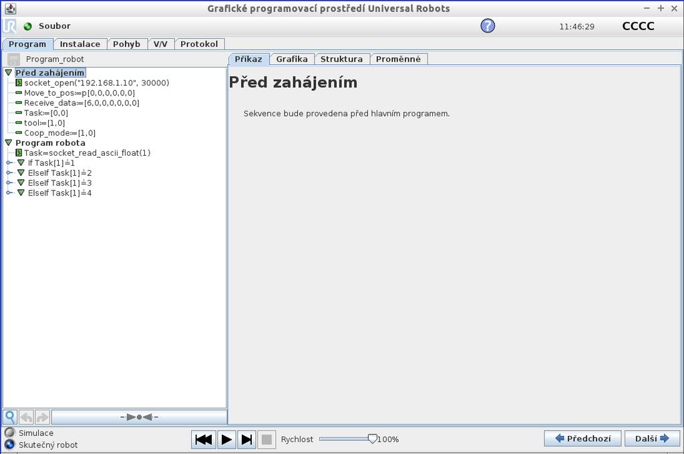Select the Skutečný robot radio button
The width and height of the screenshot is (684, 454).
coord(9,445)
